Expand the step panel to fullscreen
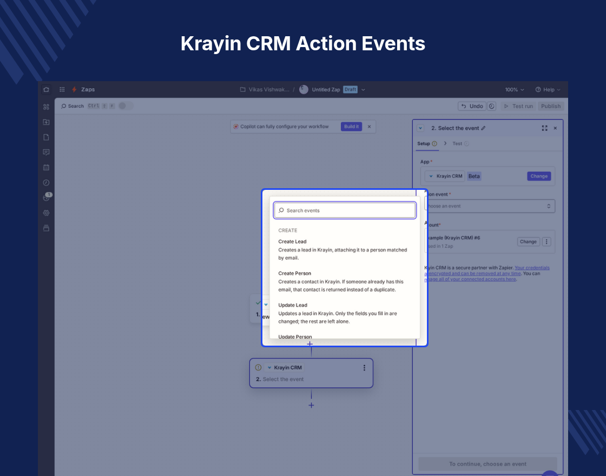 [544, 128]
